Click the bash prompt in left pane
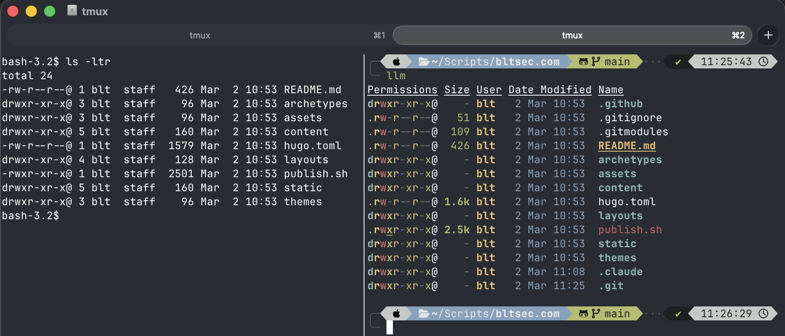Screen dimensions: 785x336 pyautogui.click(x=30, y=216)
